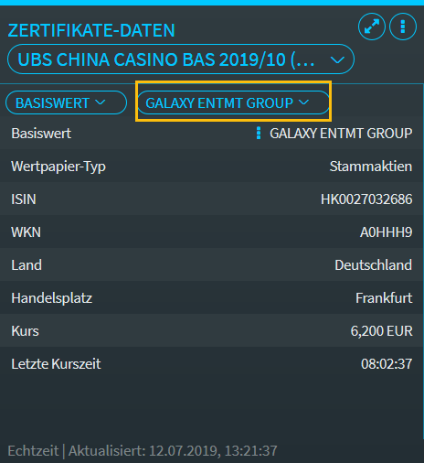Open the widget's three-dot options menu
Image resolution: width=424 pixels, height=463 pixels.
tap(403, 27)
